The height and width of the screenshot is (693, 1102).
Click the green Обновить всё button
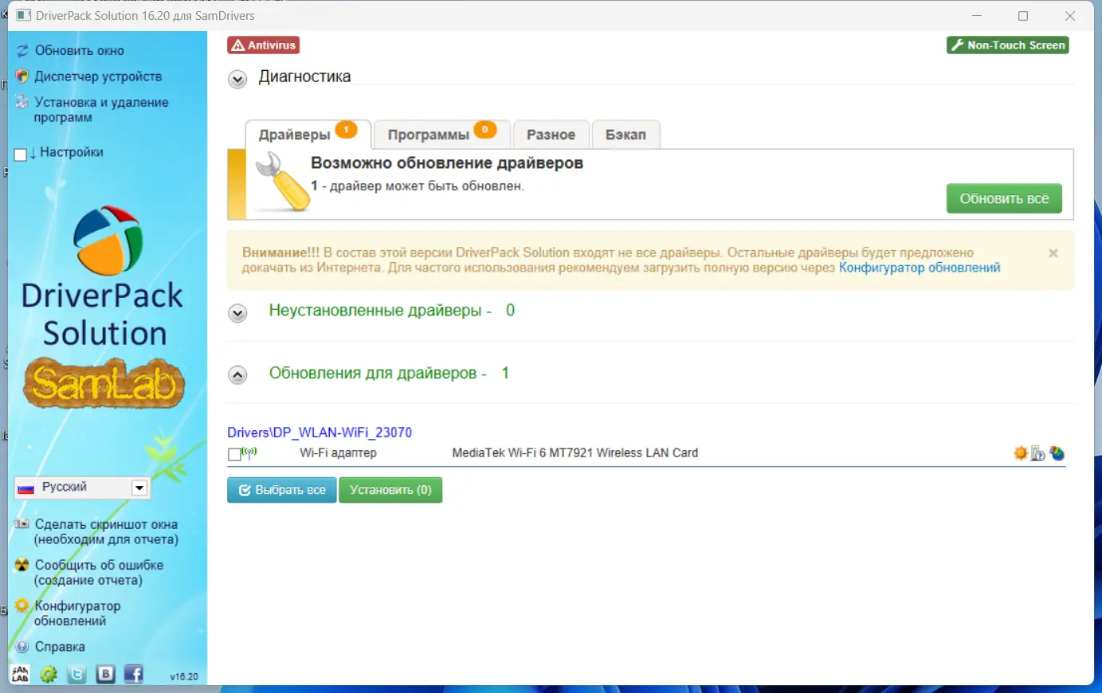tap(1004, 198)
